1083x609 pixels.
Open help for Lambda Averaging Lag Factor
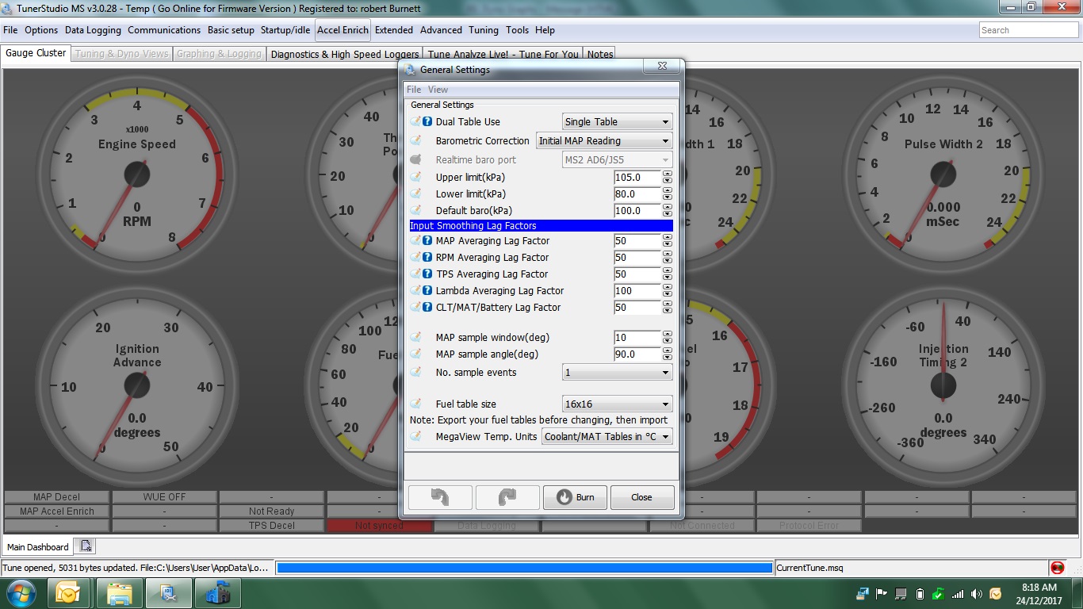[x=427, y=290]
